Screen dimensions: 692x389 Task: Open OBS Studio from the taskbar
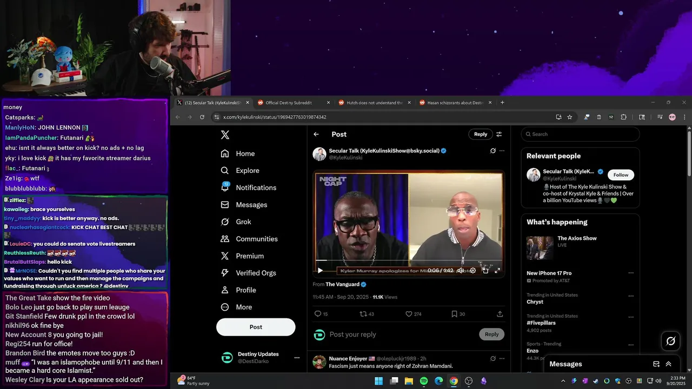tap(469, 381)
